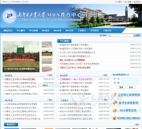Expand 更多 in MBA学位 section
This screenshot has width=142, height=129.
[50, 100]
